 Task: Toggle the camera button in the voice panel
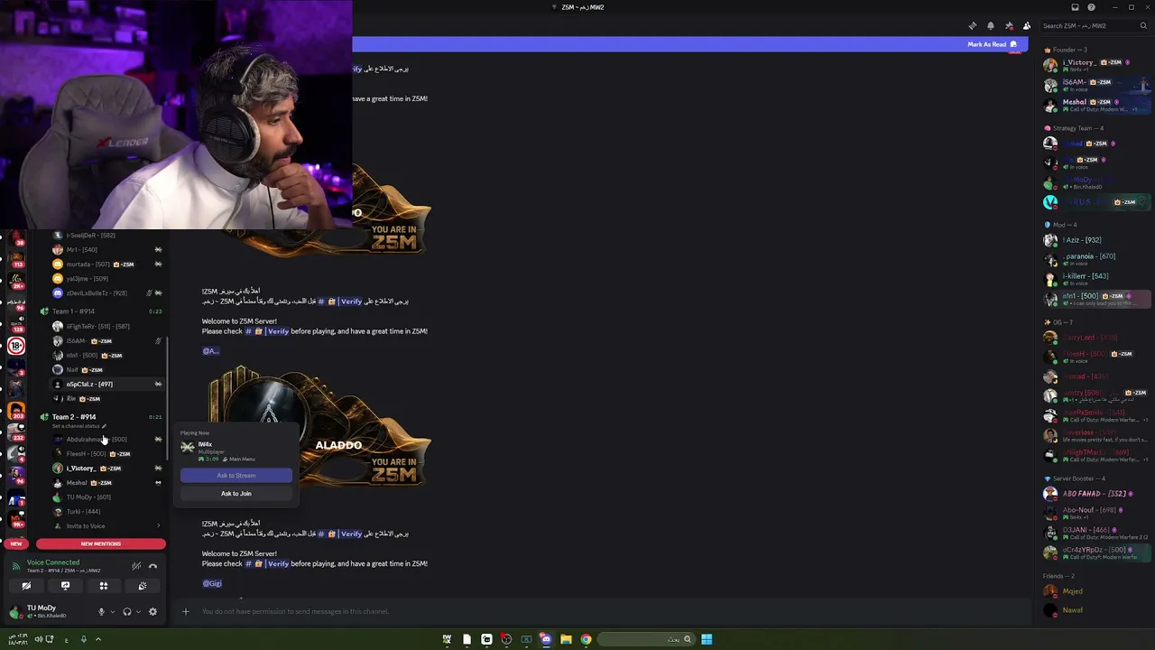pyautogui.click(x=26, y=587)
